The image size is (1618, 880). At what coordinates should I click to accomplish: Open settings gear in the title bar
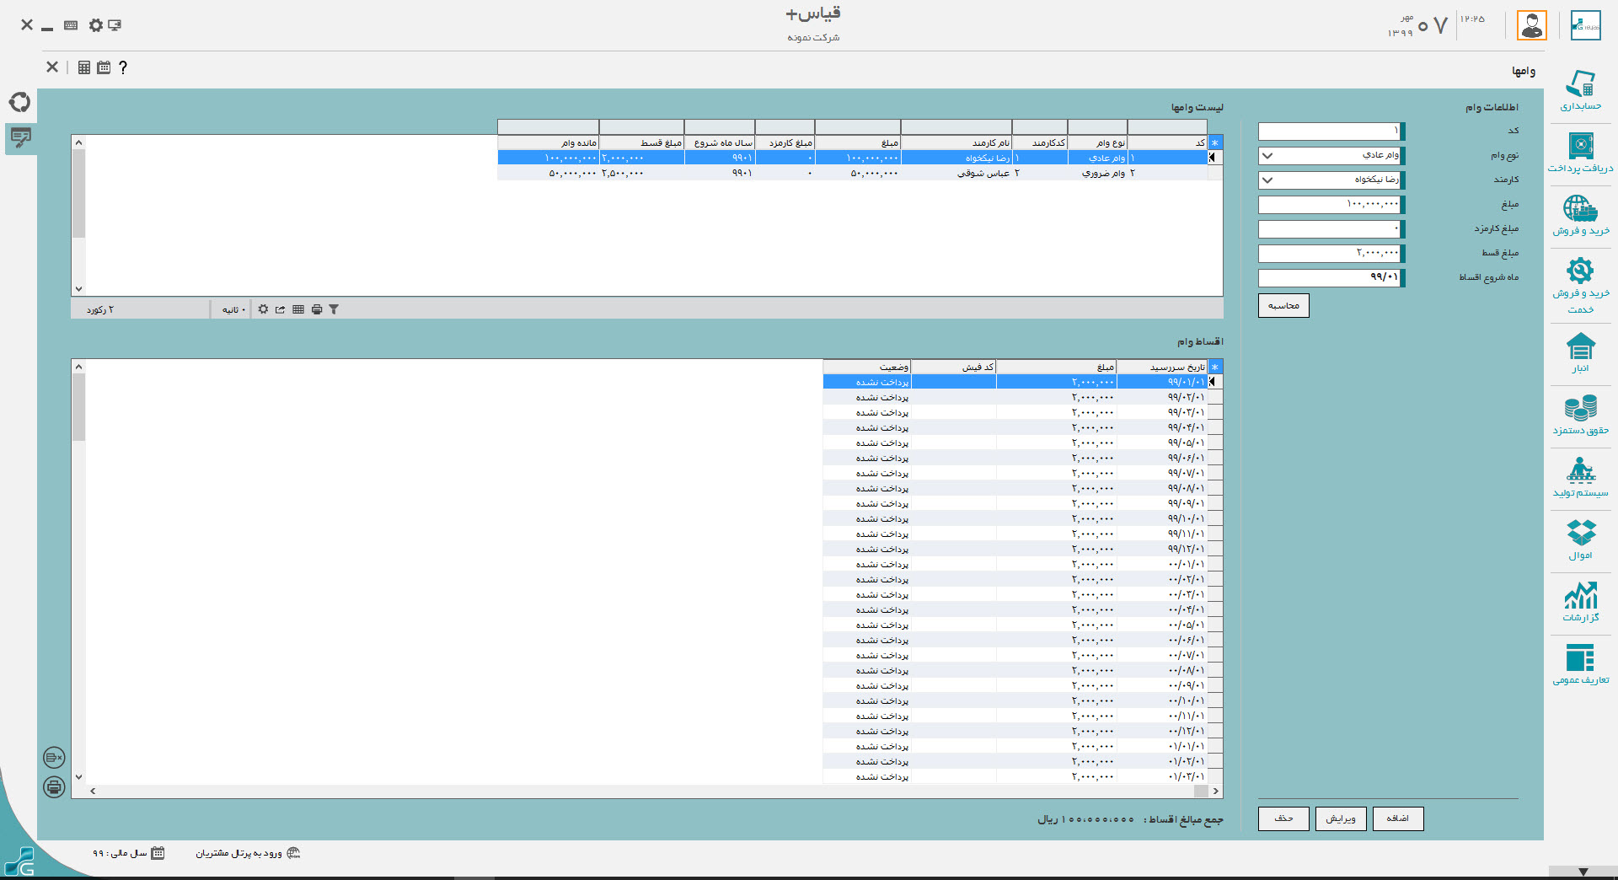(x=96, y=25)
